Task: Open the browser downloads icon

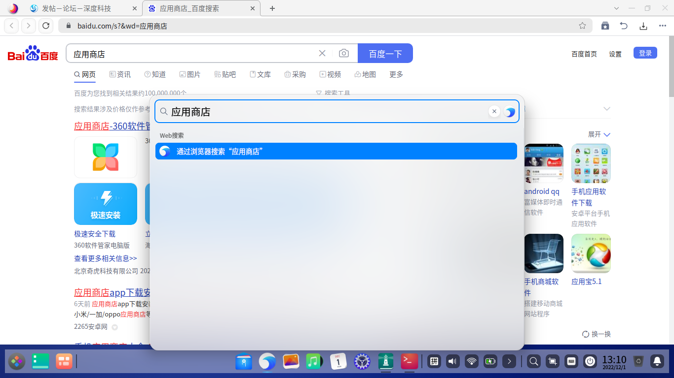Action: (x=643, y=26)
